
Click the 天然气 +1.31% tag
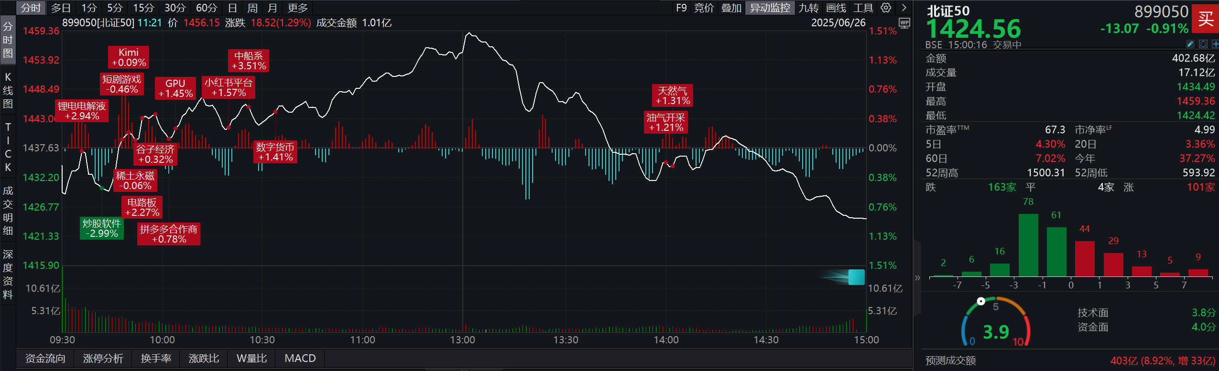(673, 95)
